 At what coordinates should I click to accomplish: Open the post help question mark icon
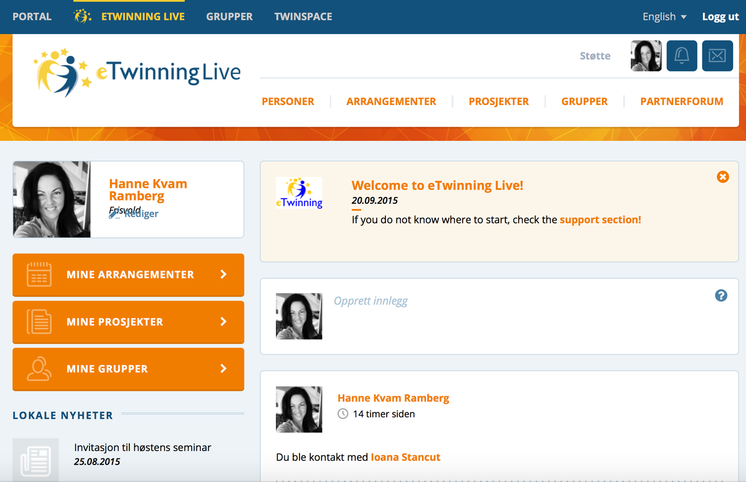(x=721, y=296)
